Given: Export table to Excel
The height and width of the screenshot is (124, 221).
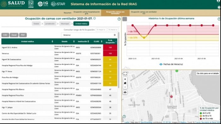Looking at the screenshot, I should click(14, 35).
